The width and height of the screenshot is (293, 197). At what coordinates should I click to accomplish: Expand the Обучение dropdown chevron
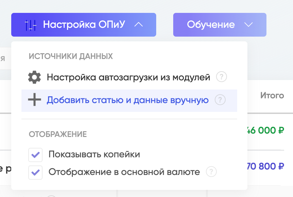click(x=248, y=24)
